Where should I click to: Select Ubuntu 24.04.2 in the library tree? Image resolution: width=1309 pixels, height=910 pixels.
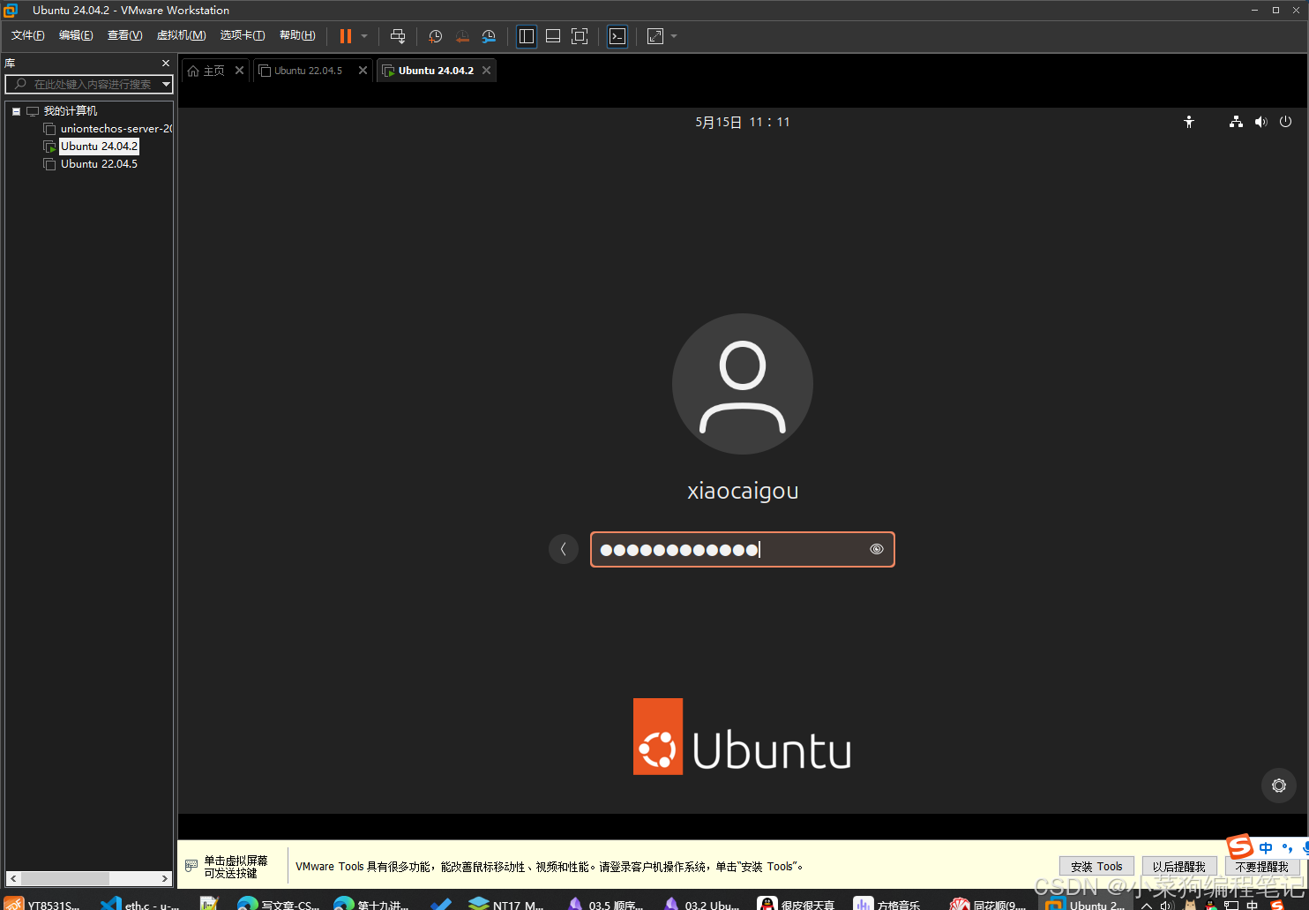click(x=99, y=147)
